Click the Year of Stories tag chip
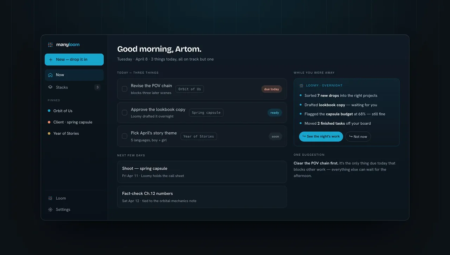This screenshot has height=255, width=450. coord(199,136)
